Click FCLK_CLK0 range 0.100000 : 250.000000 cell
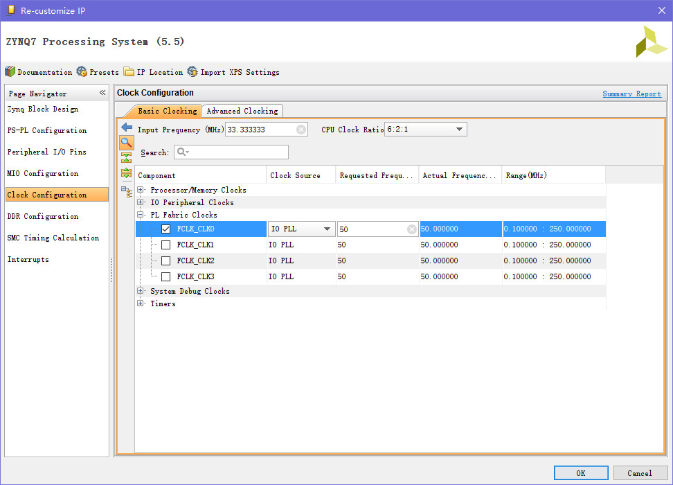673x485 pixels. click(554, 229)
